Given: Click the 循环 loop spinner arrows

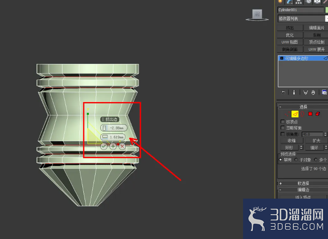Looking at the screenshot, I should pyautogui.click(x=326, y=148).
